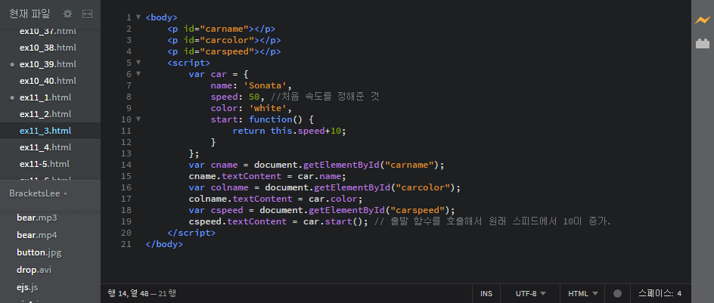714x303 pixels.
Task: Click the closing </script> tag
Action: coord(191,233)
